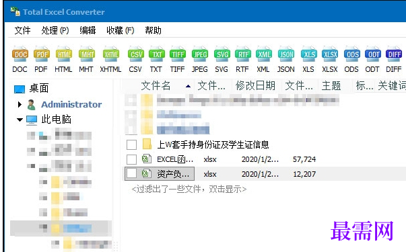Select the 资产负... file name
406x252 pixels.
tap(173, 174)
